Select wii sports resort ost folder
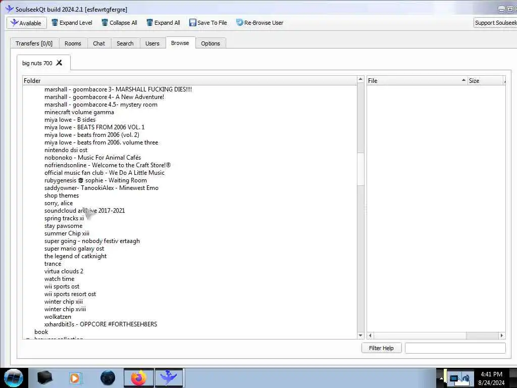 (70, 295)
